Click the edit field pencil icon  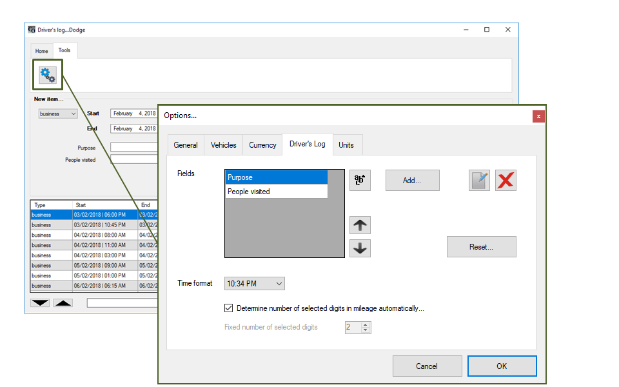click(479, 181)
